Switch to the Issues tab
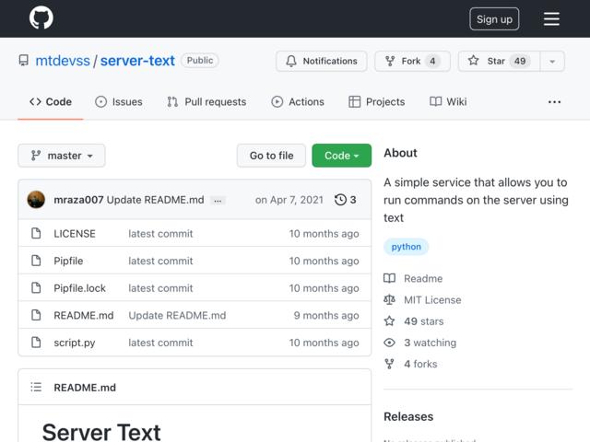 click(x=119, y=102)
